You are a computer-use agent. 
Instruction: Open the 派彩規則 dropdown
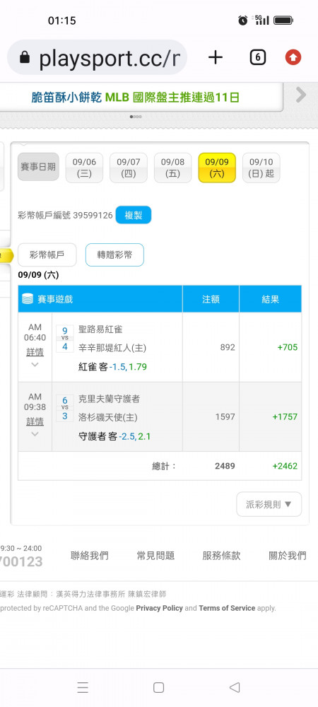[x=269, y=504]
